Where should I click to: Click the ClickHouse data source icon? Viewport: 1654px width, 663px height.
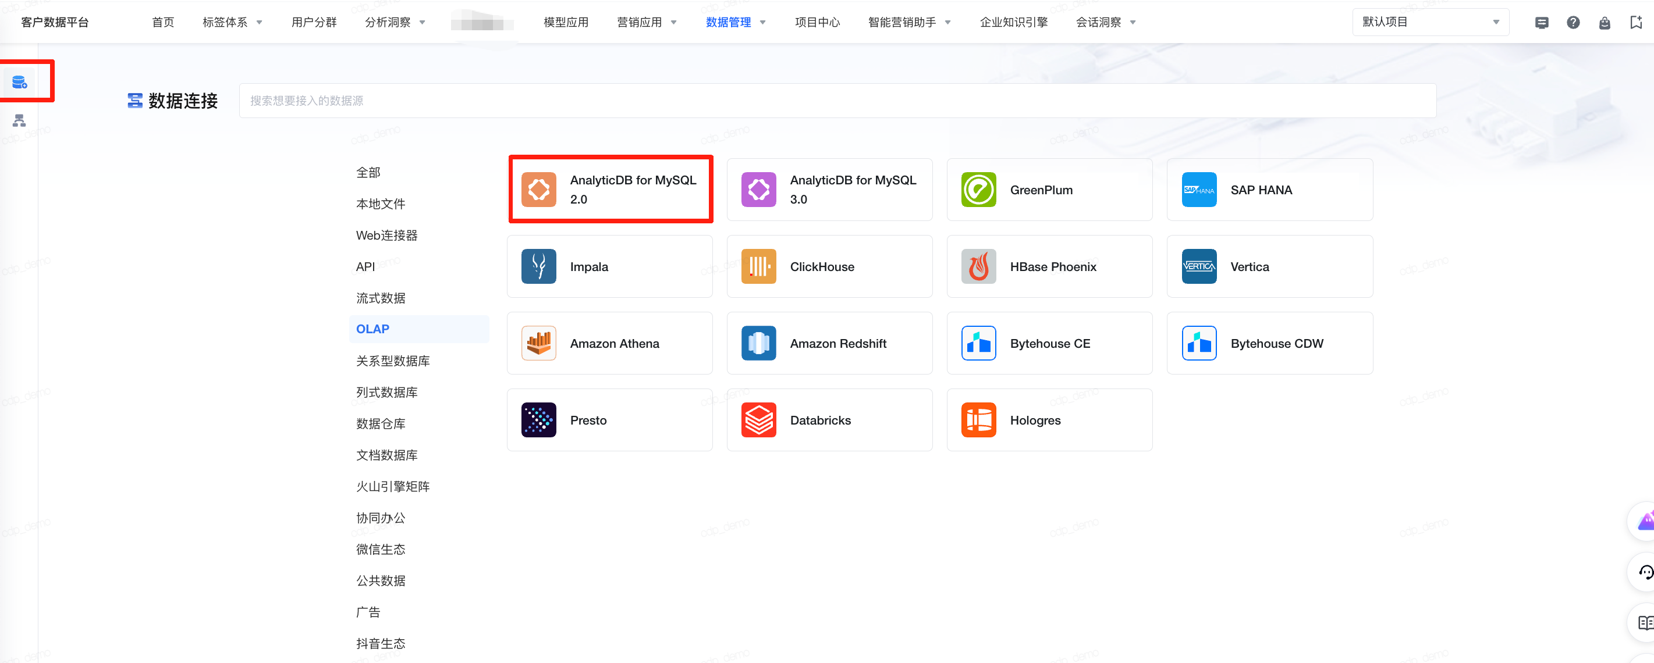tap(758, 266)
